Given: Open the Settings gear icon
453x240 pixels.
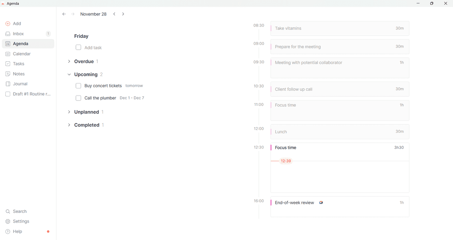Looking at the screenshot, I should [8, 221].
